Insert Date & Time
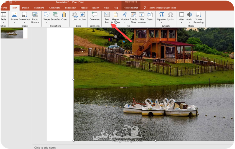Viewport: 235px width, 149px height. point(133,15)
